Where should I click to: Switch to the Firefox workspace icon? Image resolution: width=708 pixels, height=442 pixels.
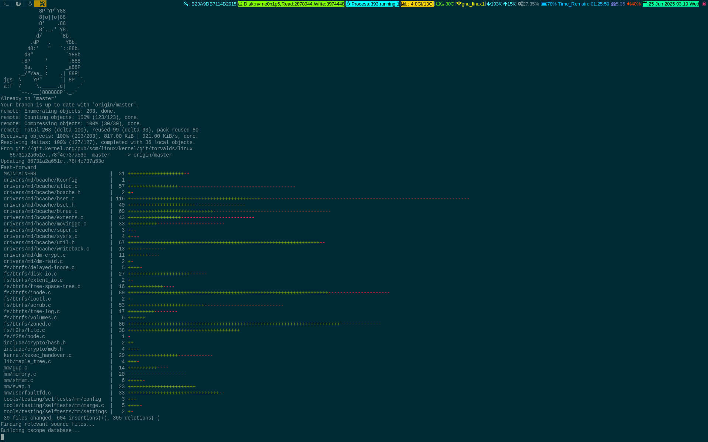pos(18,4)
